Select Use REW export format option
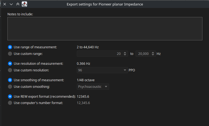 click(x=10, y=96)
